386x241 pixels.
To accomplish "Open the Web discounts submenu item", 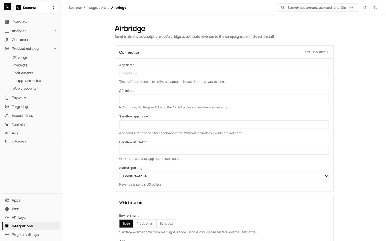I will pyautogui.click(x=24, y=89).
